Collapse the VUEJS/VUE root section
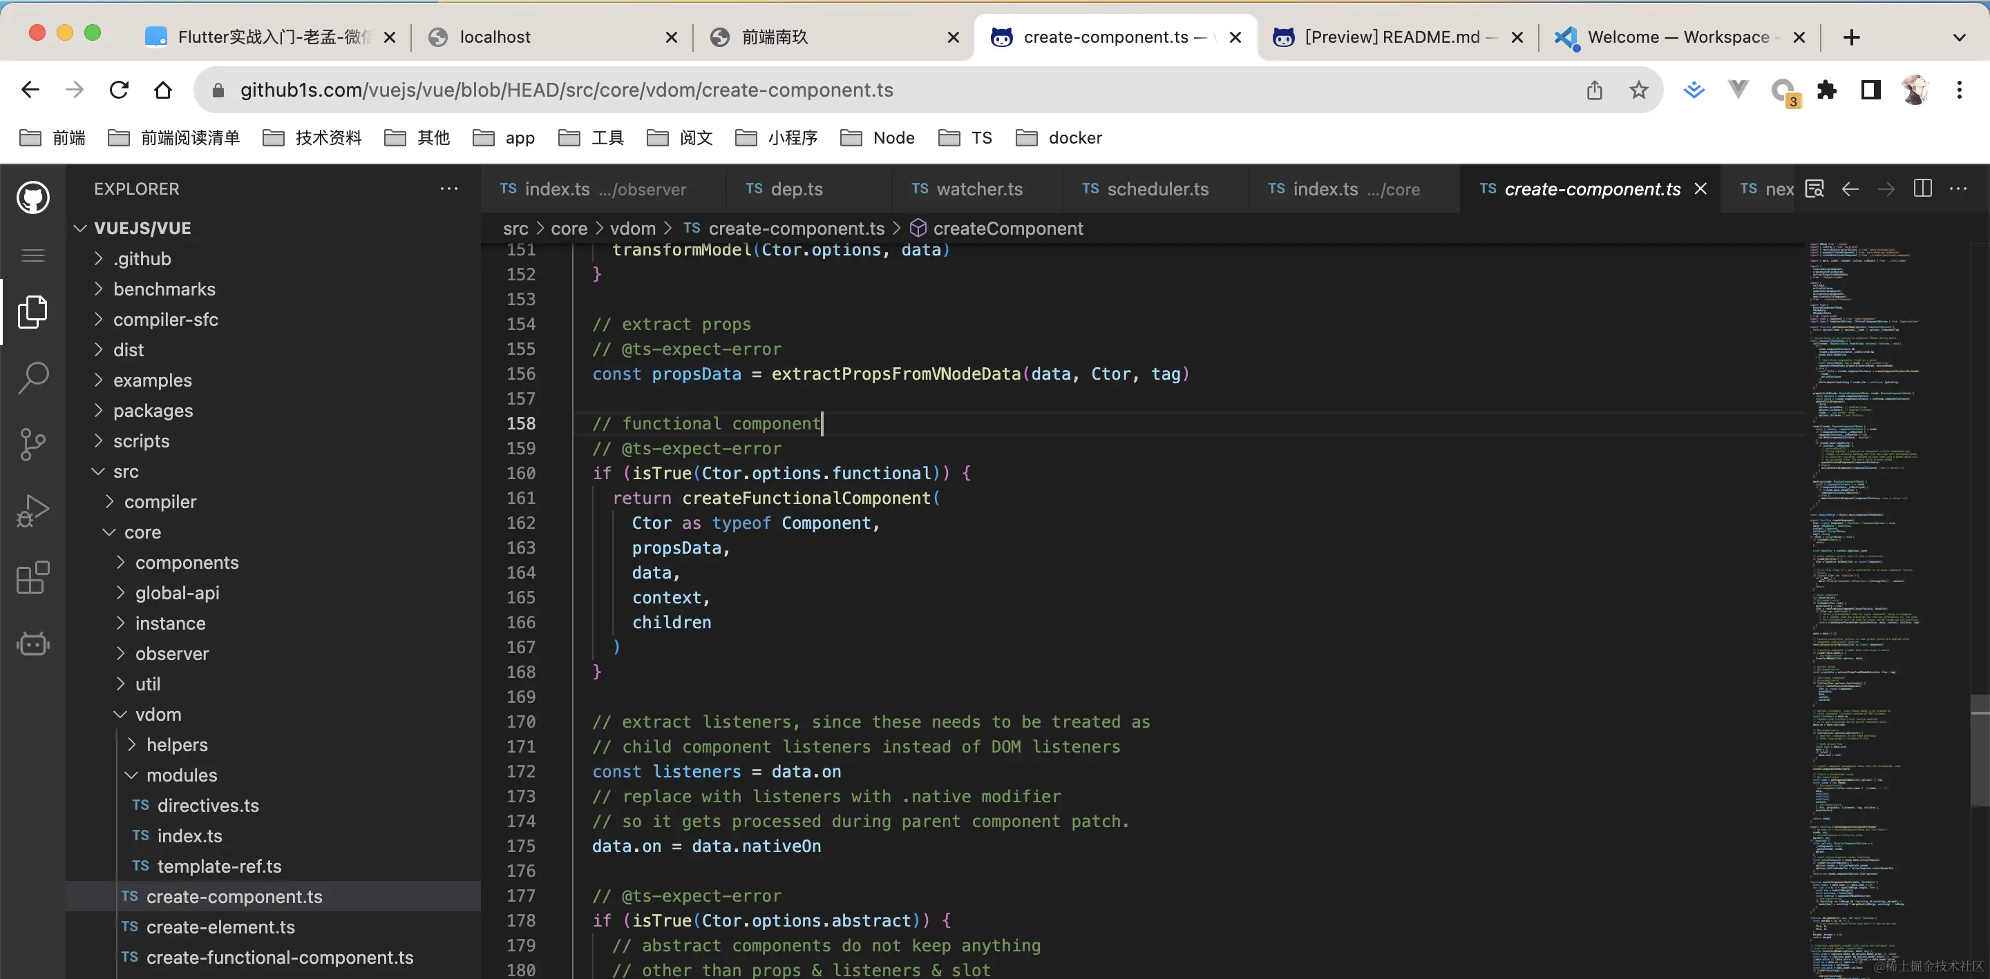 142,228
